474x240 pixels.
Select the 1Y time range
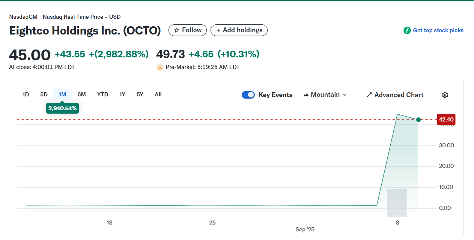[x=122, y=94]
